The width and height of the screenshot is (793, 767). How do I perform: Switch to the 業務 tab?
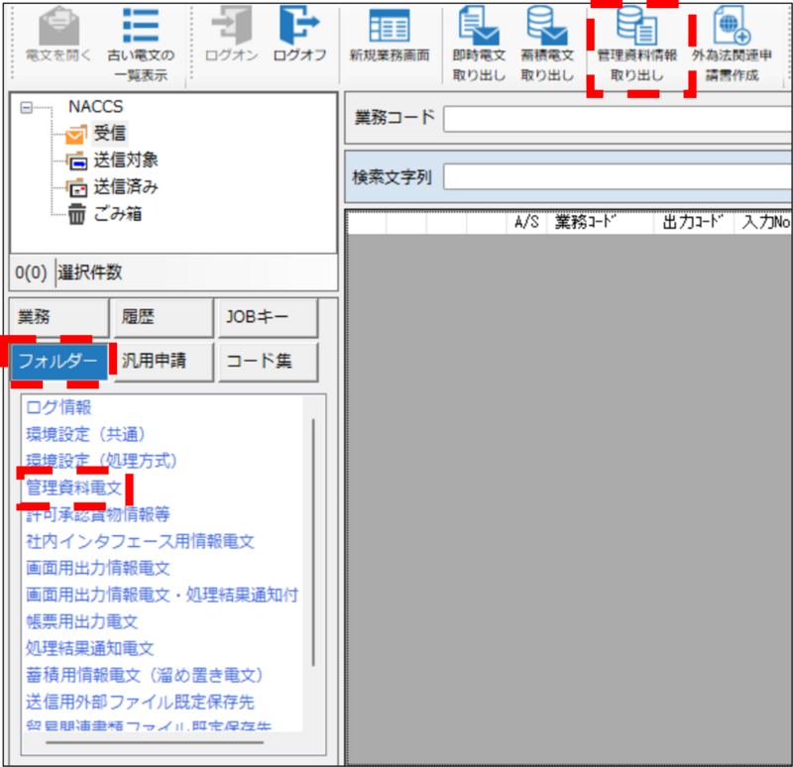tap(57, 318)
